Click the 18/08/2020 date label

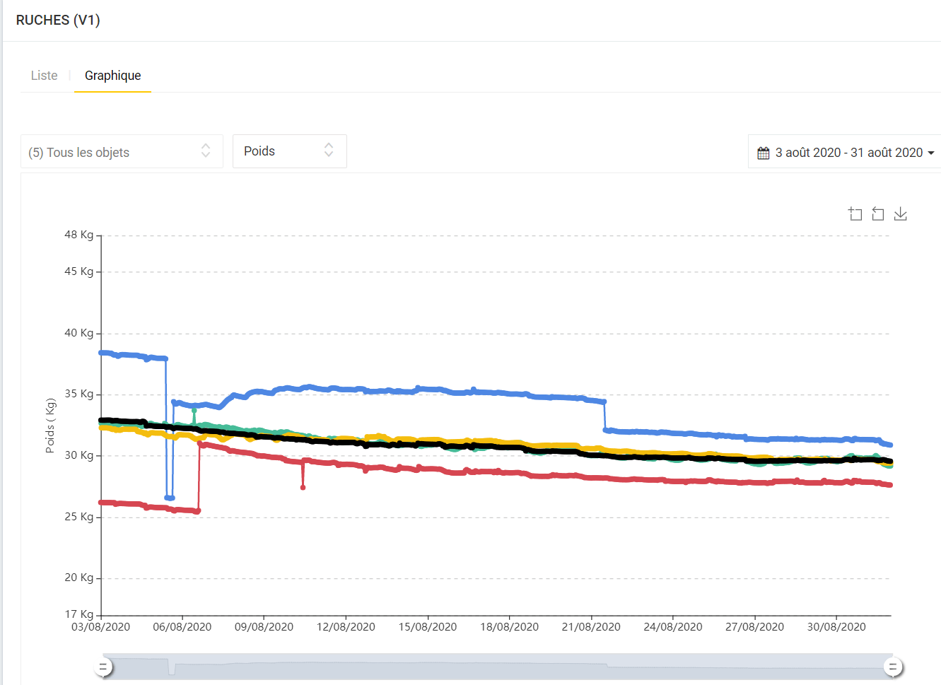(509, 627)
